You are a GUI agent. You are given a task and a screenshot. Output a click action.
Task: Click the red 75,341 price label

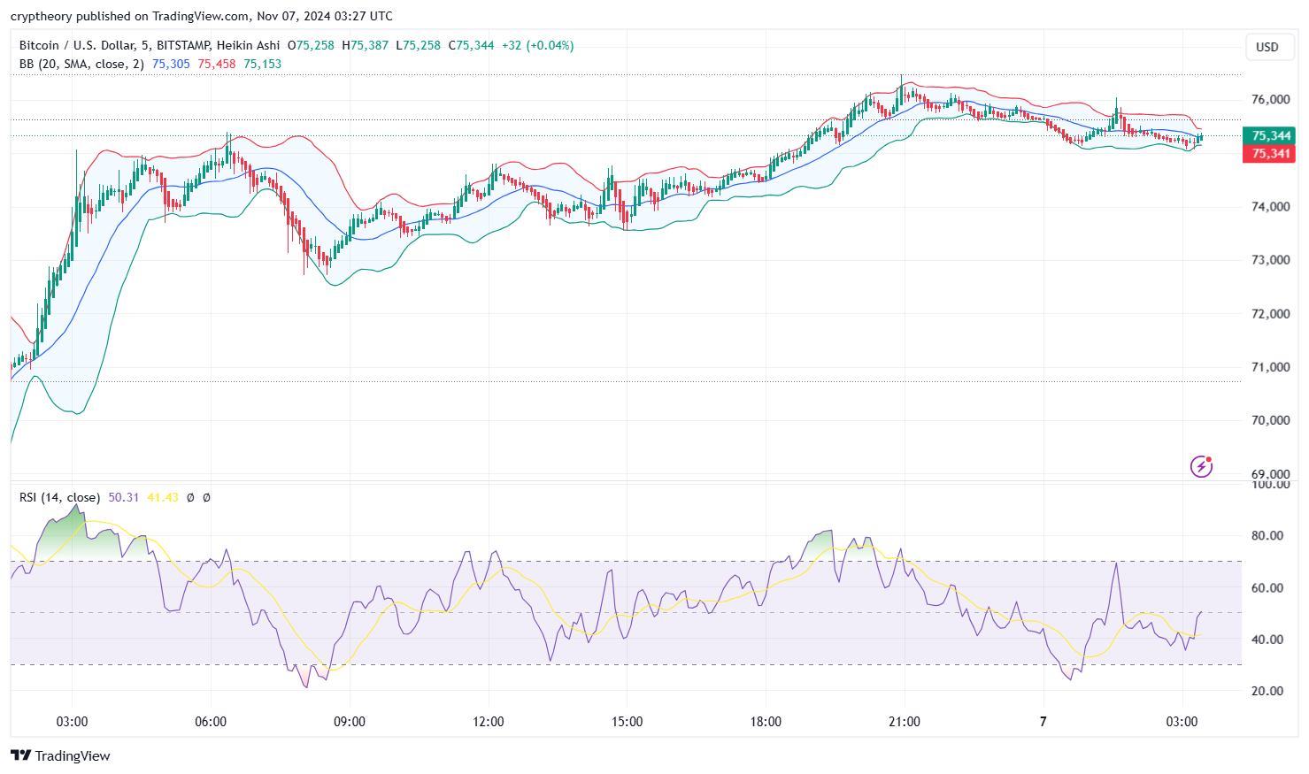tap(1270, 153)
